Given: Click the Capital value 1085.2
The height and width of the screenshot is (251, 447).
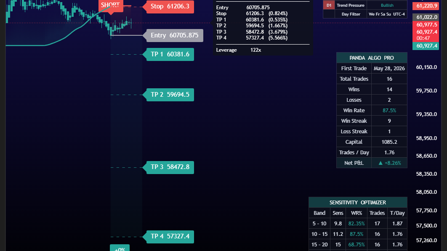Looking at the screenshot, I should 389,142.
